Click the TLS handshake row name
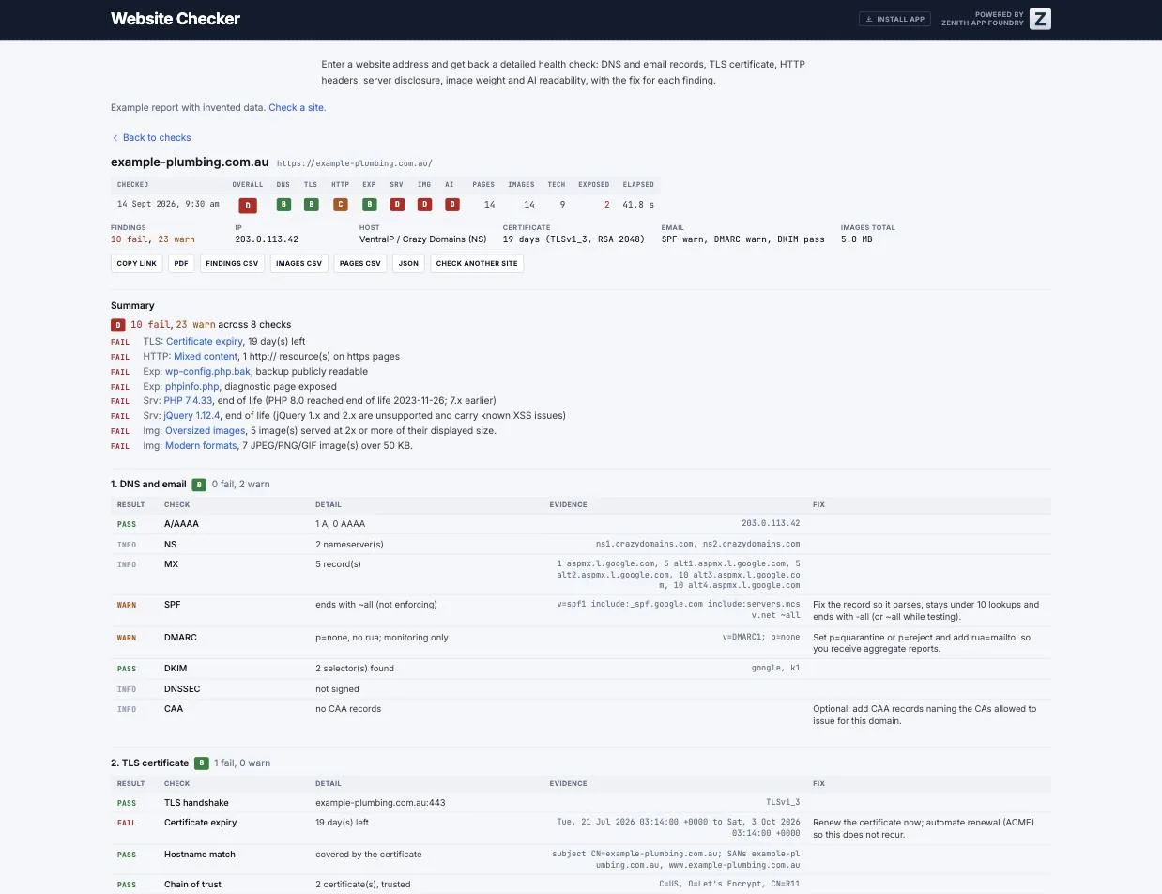 [x=196, y=803]
